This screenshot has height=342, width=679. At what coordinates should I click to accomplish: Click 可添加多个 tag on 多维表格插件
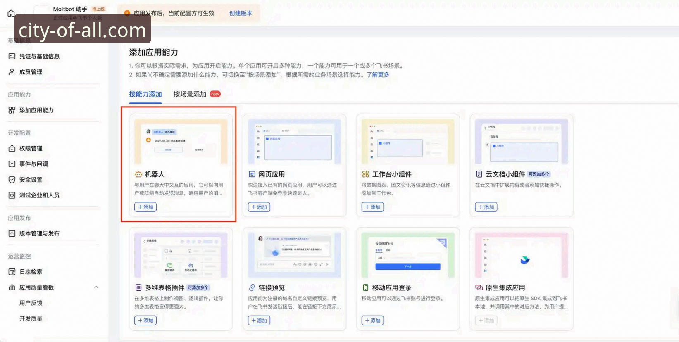pos(198,287)
